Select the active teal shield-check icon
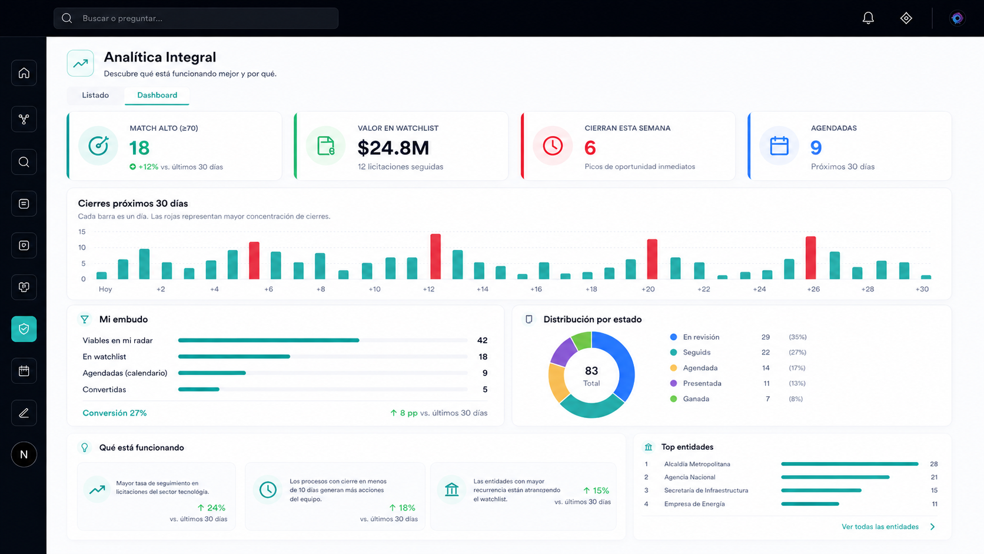Viewport: 984px width, 554px height. (24, 329)
